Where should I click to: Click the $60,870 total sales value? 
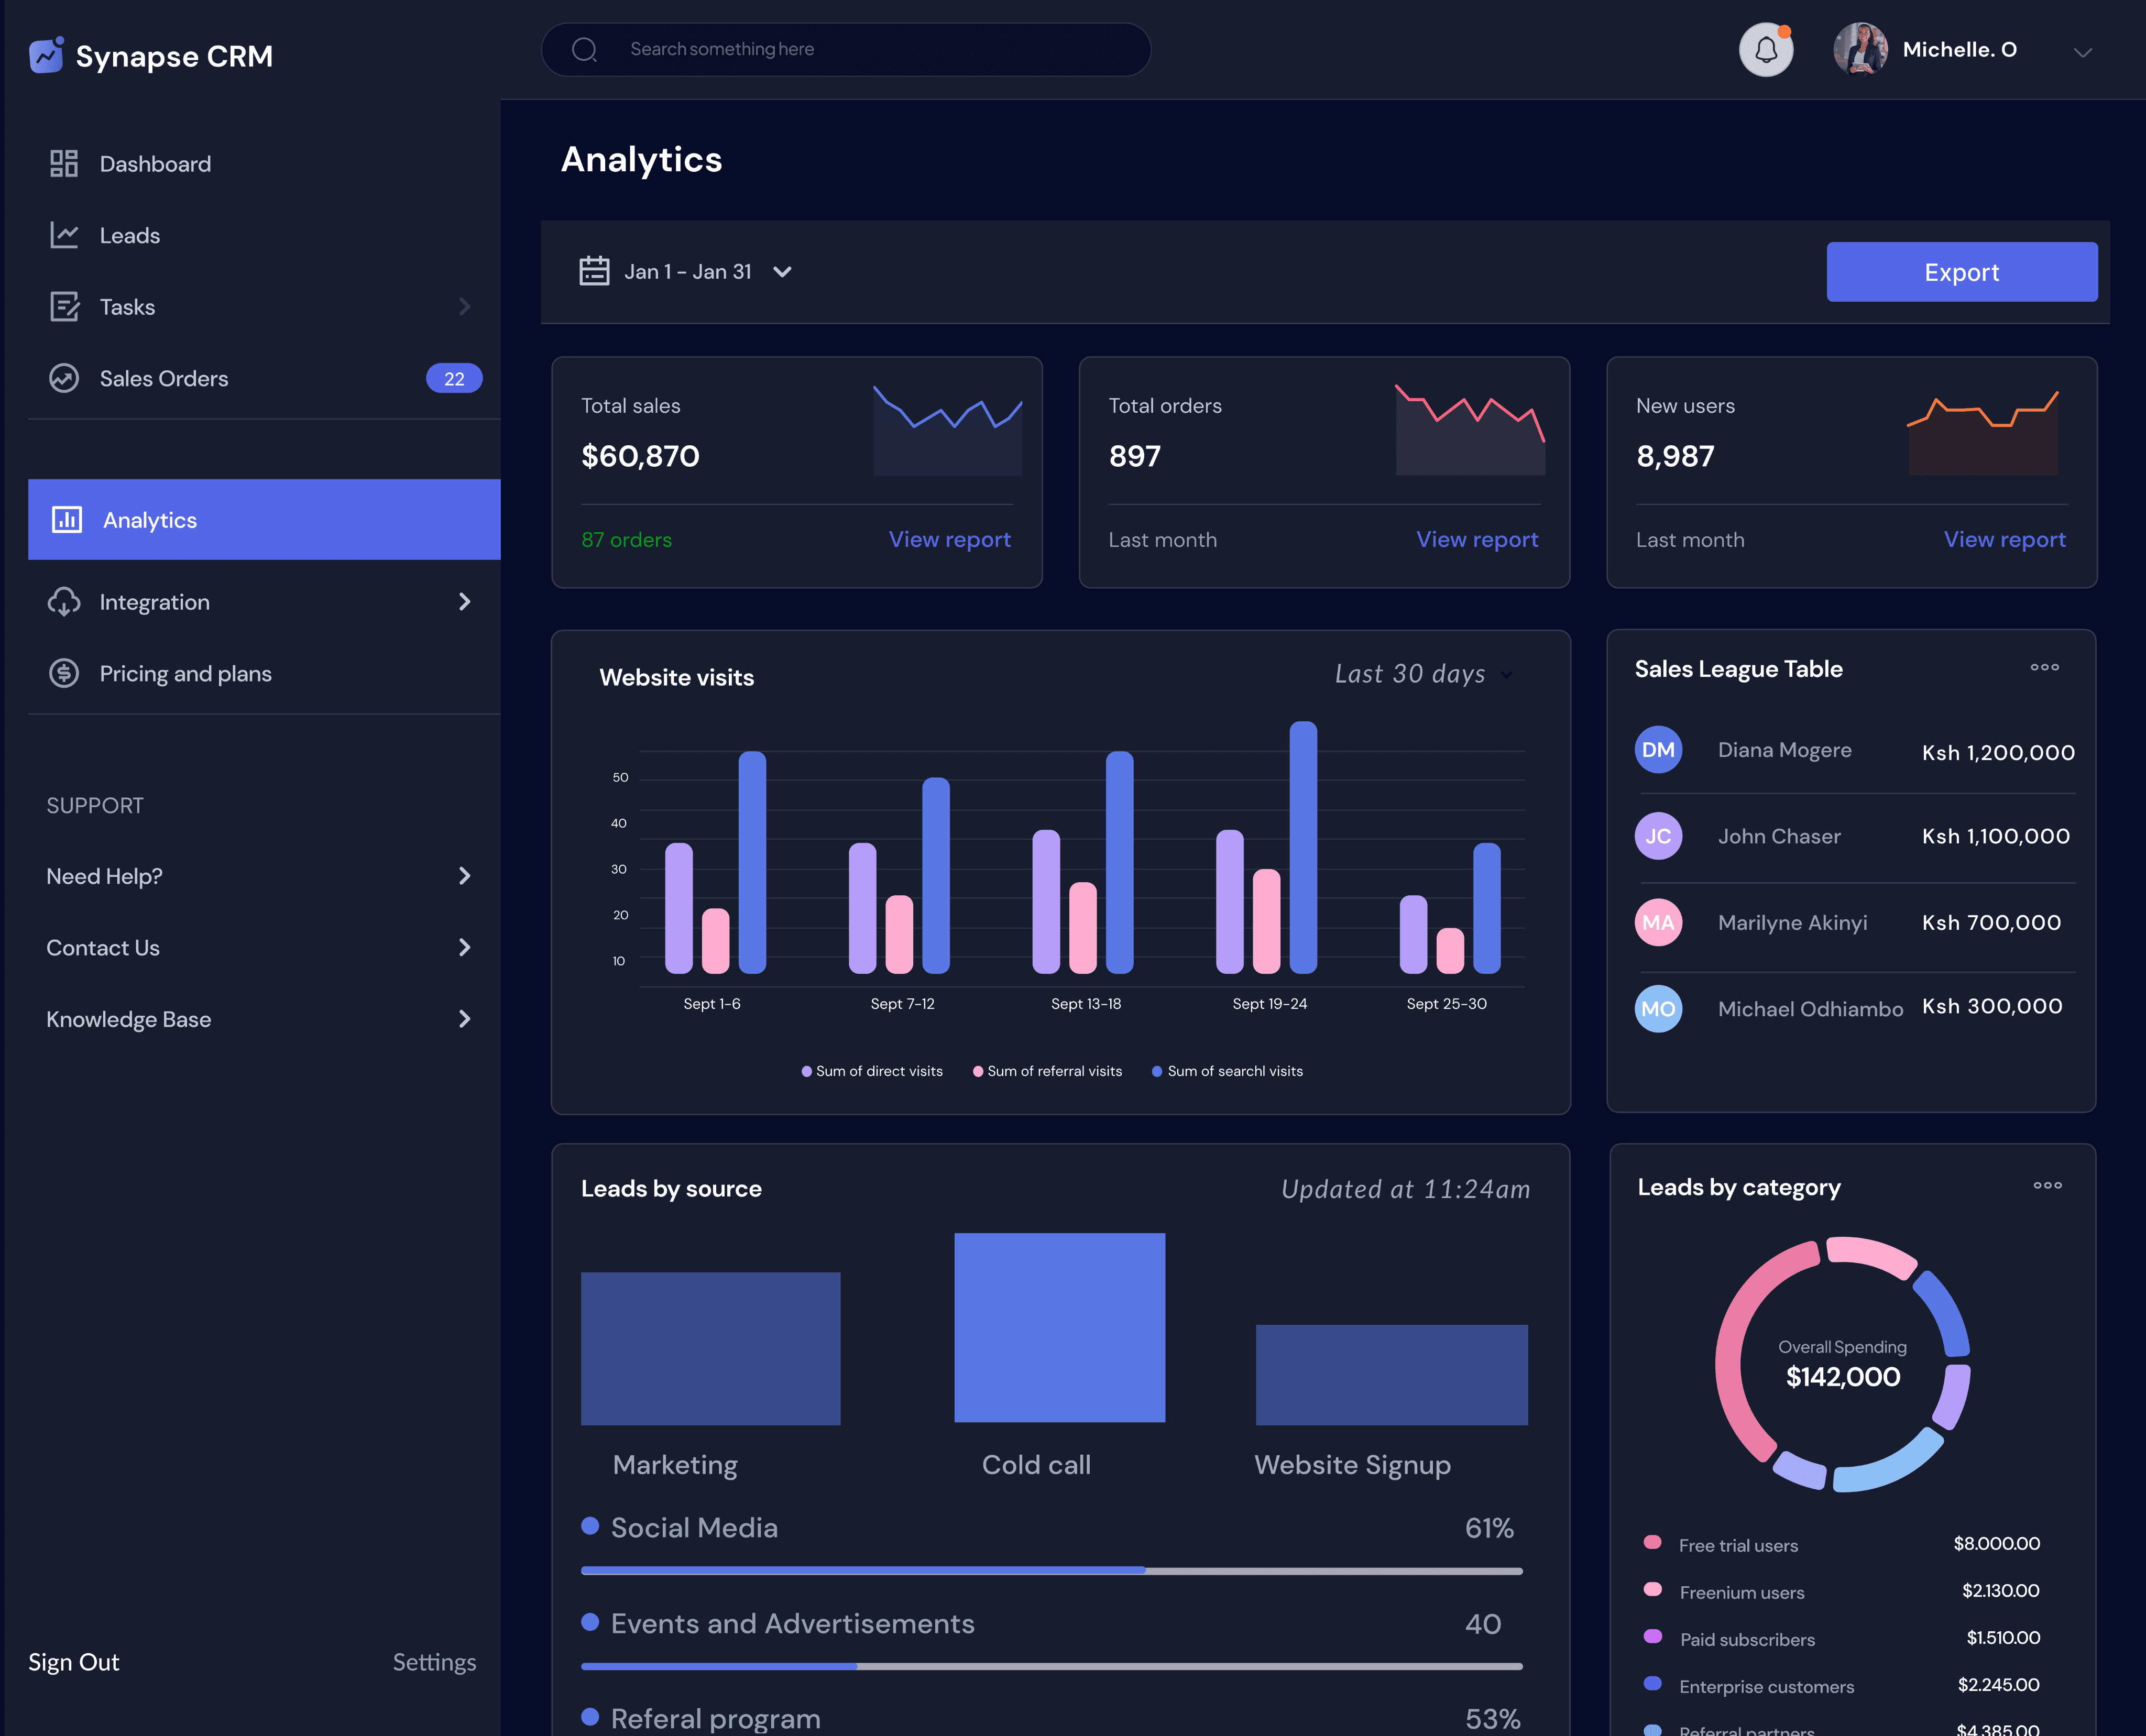click(640, 456)
